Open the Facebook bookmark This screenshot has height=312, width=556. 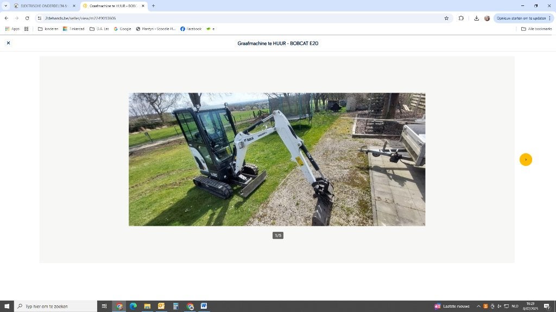point(191,29)
